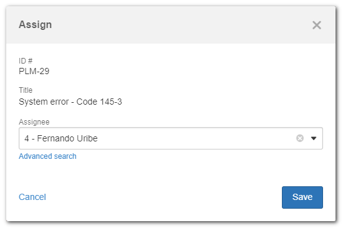This screenshot has width=343, height=228.
Task: Click the Assignee field label
Action: point(34,122)
